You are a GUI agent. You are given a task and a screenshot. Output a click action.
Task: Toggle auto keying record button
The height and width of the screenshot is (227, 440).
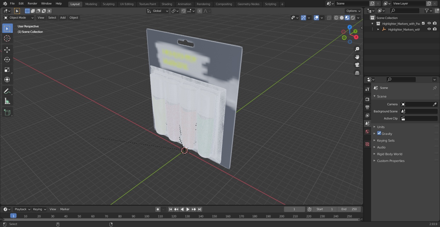158,209
